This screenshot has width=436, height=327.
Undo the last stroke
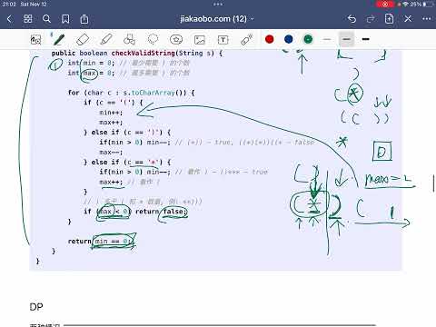352,19
